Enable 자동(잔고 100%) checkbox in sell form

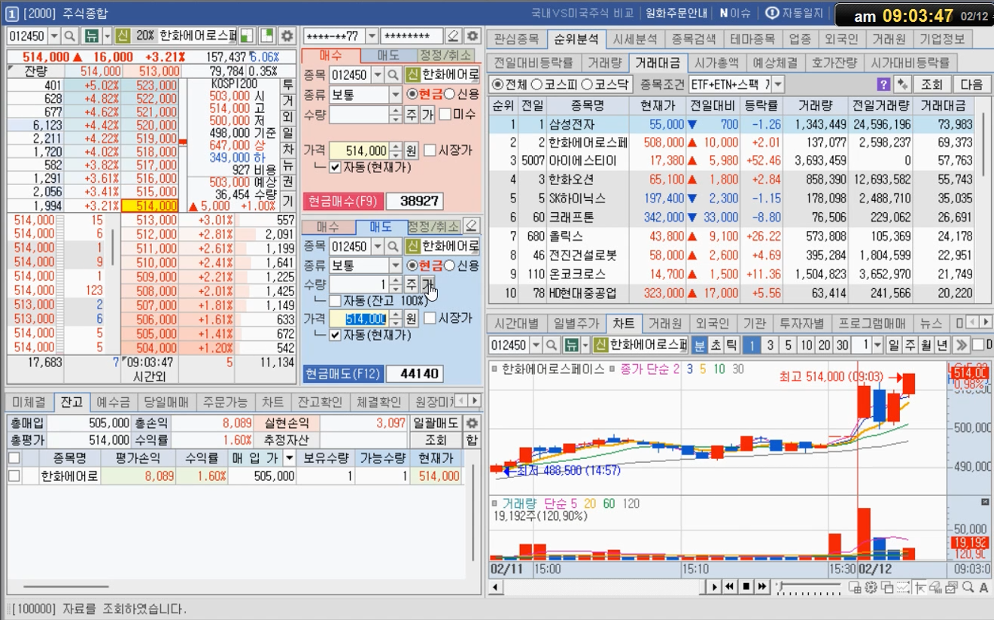pyautogui.click(x=335, y=301)
